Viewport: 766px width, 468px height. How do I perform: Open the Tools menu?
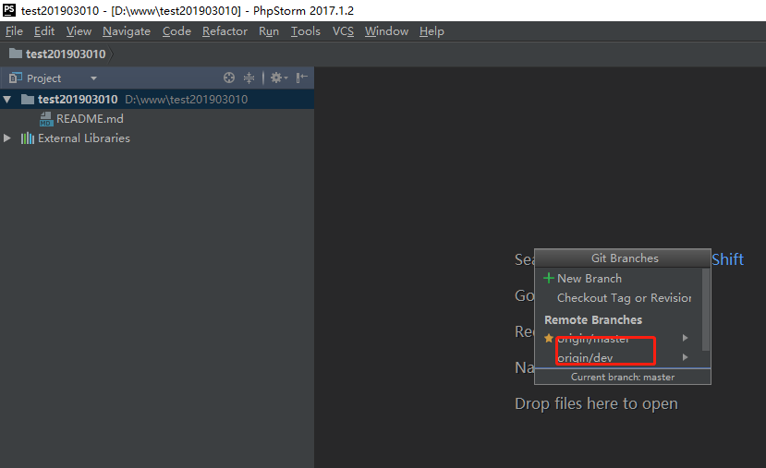click(x=305, y=31)
